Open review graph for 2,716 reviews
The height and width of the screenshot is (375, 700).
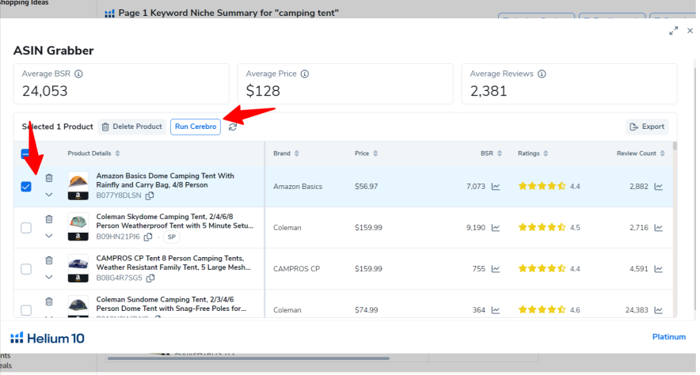(x=659, y=227)
